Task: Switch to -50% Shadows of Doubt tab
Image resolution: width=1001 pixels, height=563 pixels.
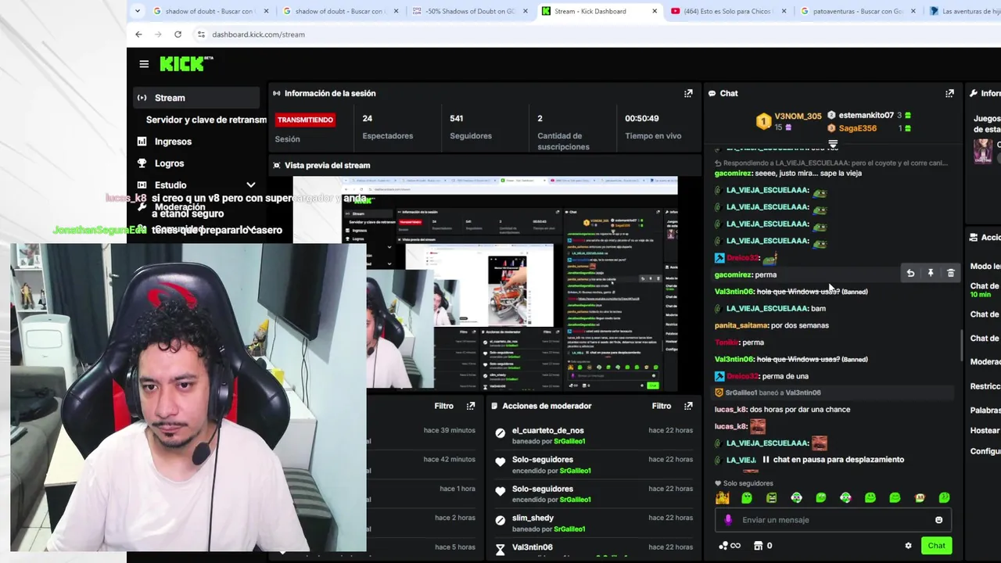Action: point(471,11)
